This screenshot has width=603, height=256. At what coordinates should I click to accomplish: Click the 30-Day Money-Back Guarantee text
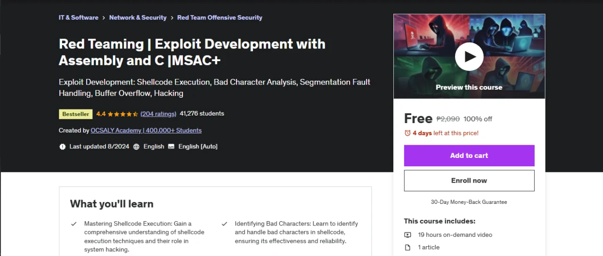[469, 202]
